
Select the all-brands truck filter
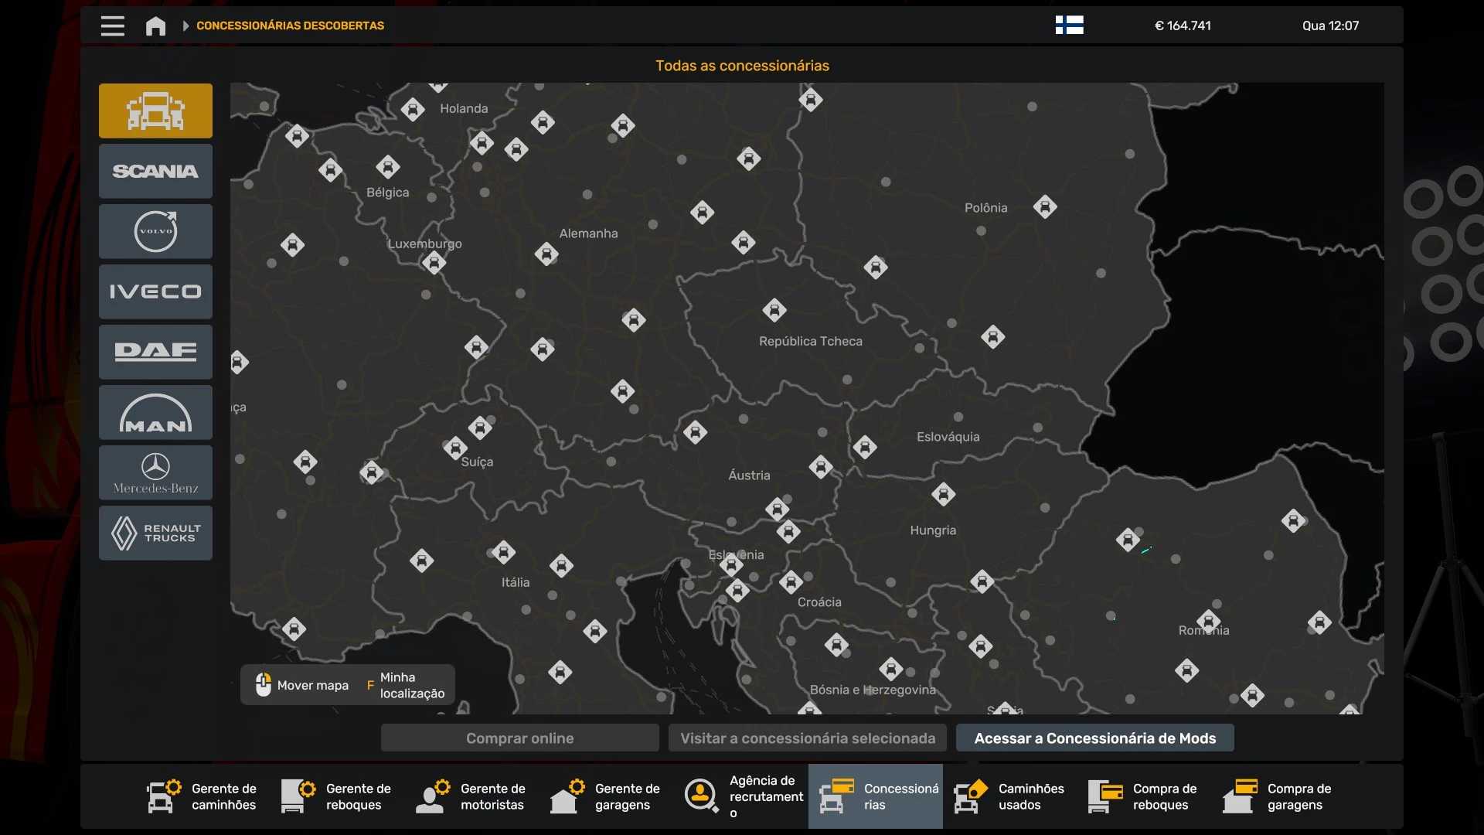[x=155, y=111]
